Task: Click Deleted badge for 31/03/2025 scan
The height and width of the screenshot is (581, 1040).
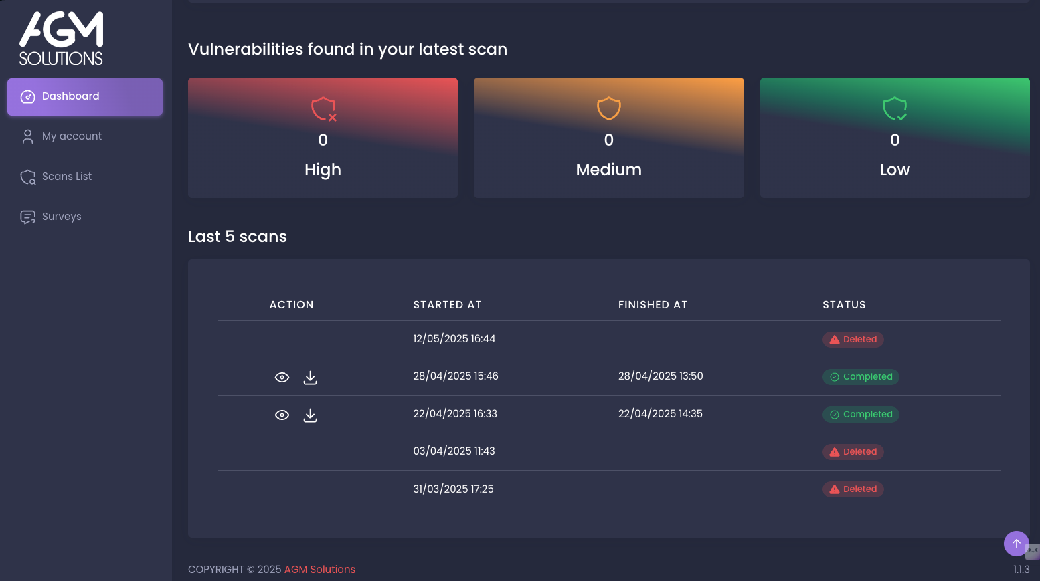Action: [x=853, y=489]
